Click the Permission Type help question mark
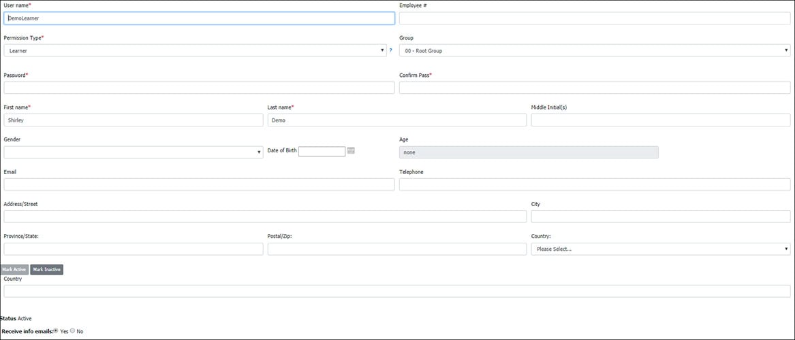 (390, 50)
